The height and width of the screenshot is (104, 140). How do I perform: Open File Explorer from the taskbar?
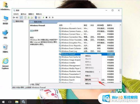[x=17, y=102]
